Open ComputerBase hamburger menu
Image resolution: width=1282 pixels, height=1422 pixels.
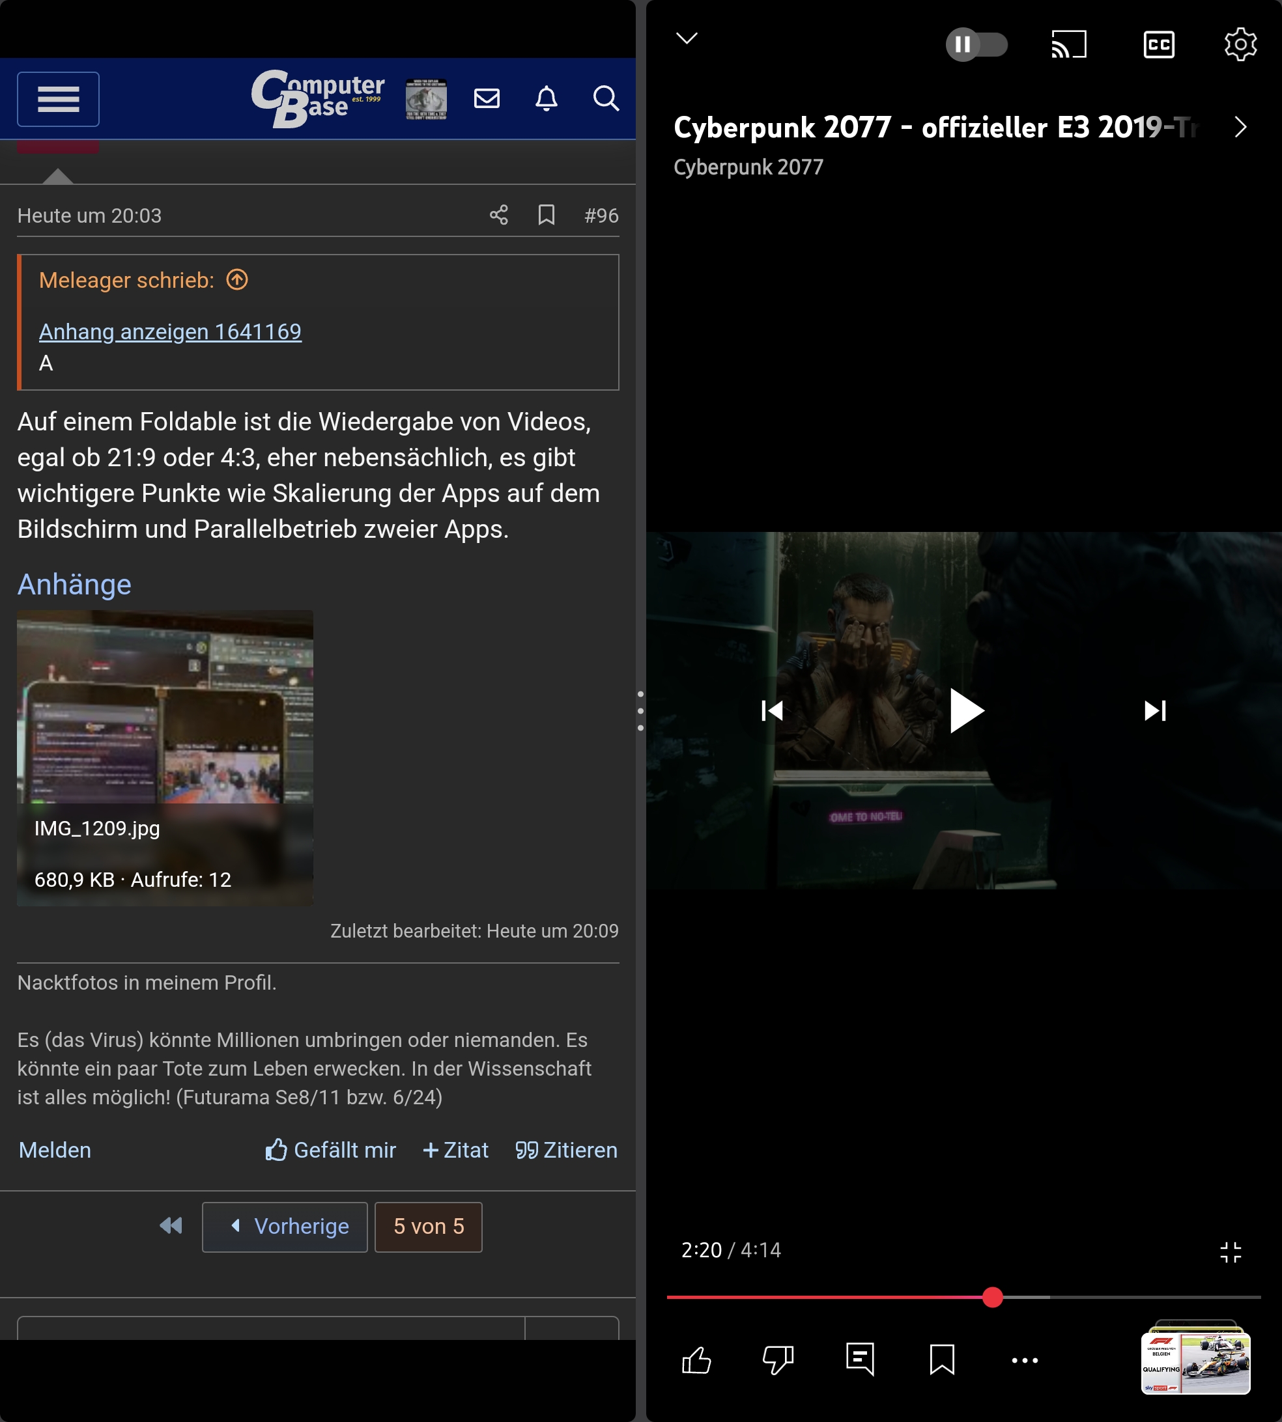pyautogui.click(x=58, y=99)
